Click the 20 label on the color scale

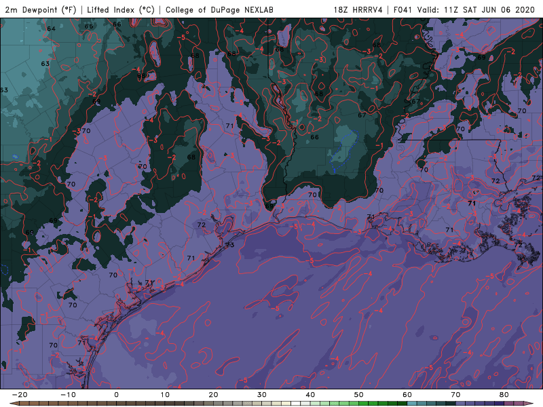click(213, 395)
